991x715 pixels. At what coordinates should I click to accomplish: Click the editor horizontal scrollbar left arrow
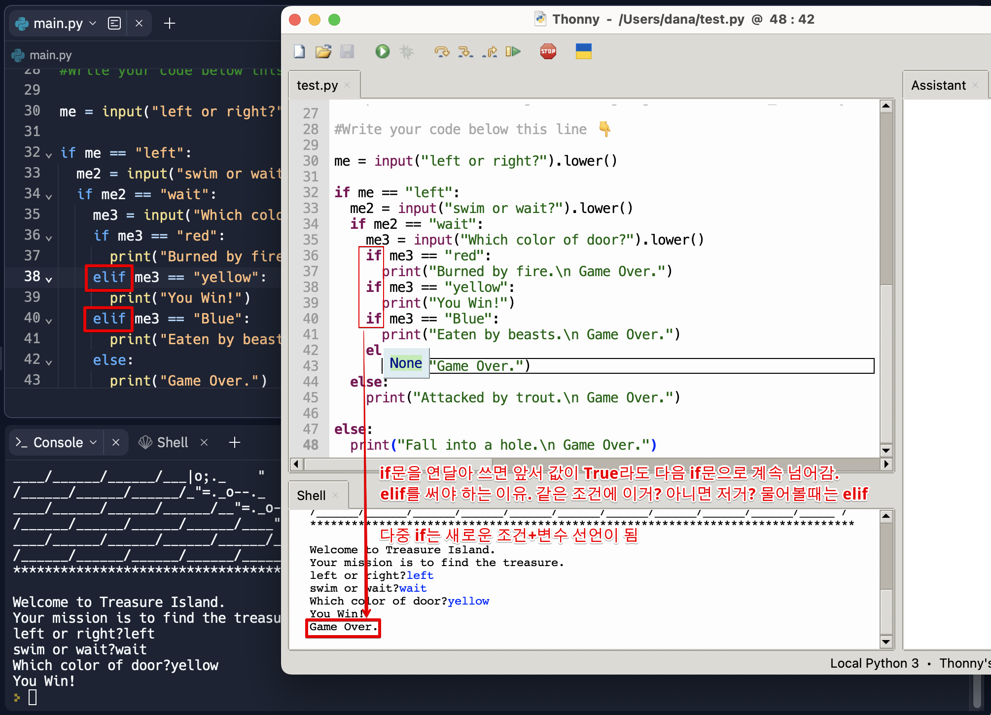click(296, 464)
